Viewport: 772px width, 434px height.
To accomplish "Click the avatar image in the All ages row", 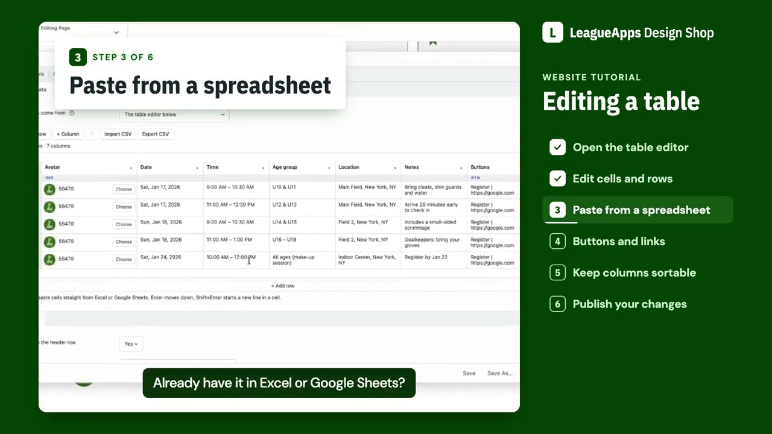I will pos(49,259).
